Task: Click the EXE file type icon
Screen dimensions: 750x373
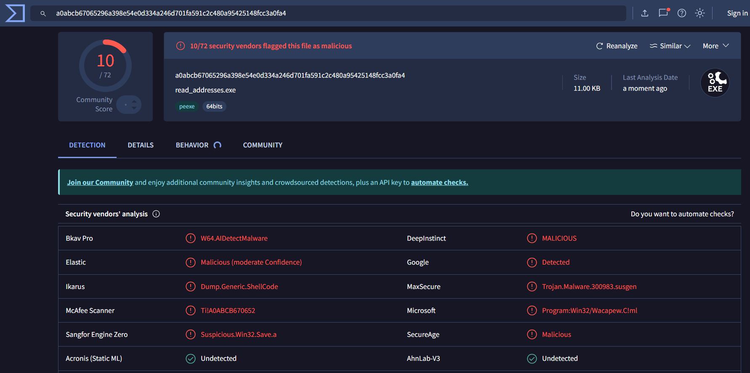Action: coord(715,83)
